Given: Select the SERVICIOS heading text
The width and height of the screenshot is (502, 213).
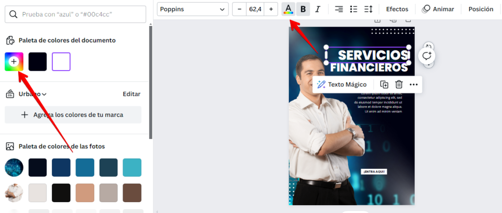Looking at the screenshot, I should [374, 55].
